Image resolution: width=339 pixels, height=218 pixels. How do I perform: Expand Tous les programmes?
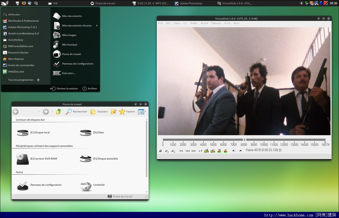click(x=24, y=80)
